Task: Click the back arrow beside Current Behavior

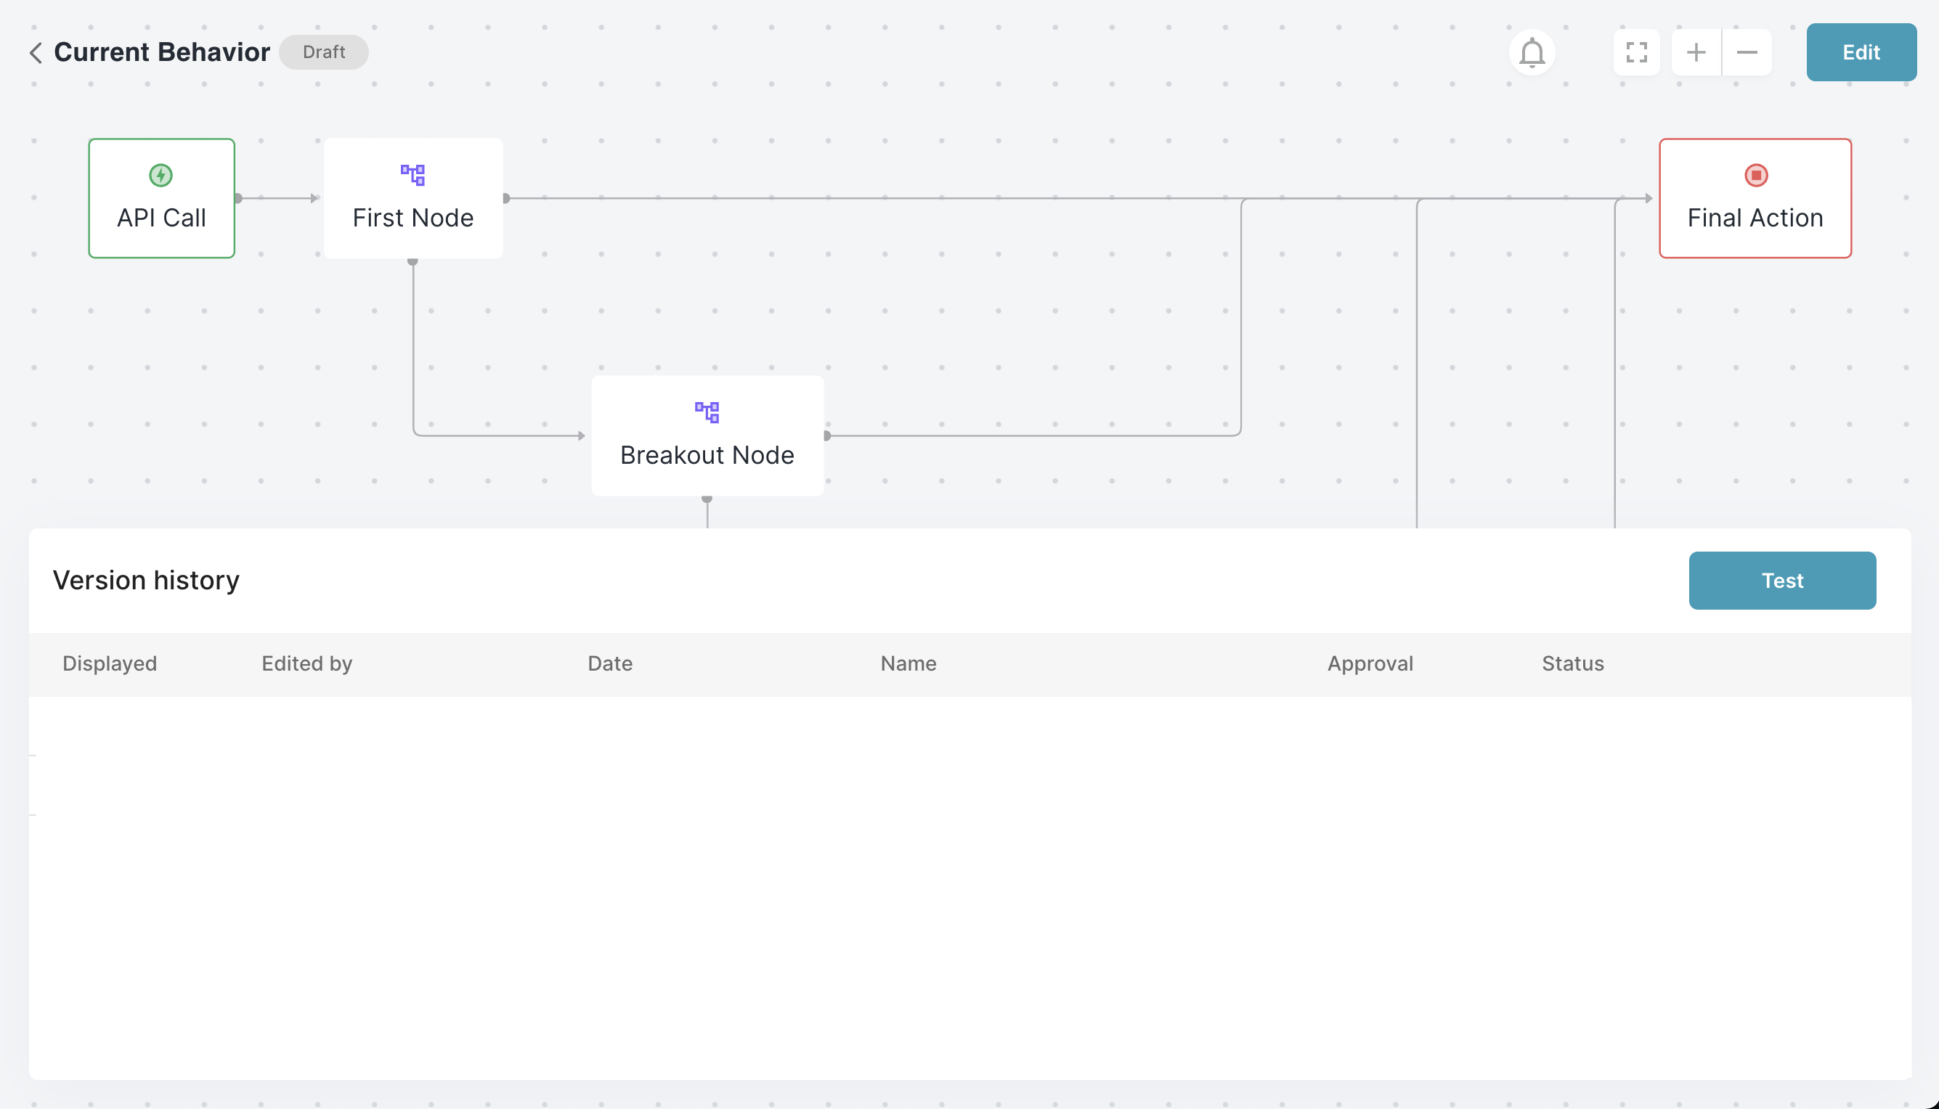Action: point(35,52)
